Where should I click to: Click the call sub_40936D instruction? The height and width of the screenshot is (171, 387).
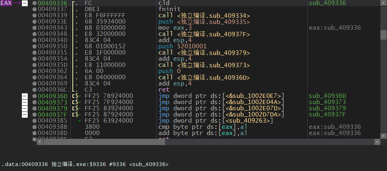pos(204,77)
